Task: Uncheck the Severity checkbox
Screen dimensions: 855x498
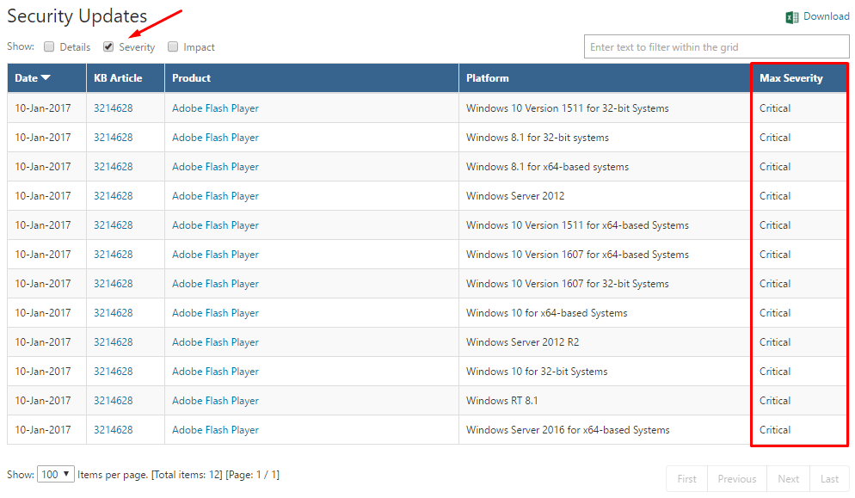Action: (x=108, y=47)
